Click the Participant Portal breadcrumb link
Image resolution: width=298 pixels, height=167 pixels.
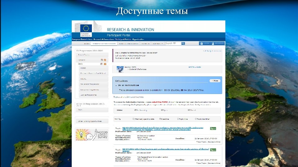click(123, 39)
